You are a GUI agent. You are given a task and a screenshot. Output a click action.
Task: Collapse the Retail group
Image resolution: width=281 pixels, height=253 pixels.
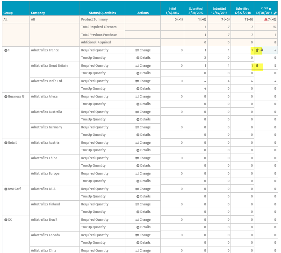click(x=5, y=143)
